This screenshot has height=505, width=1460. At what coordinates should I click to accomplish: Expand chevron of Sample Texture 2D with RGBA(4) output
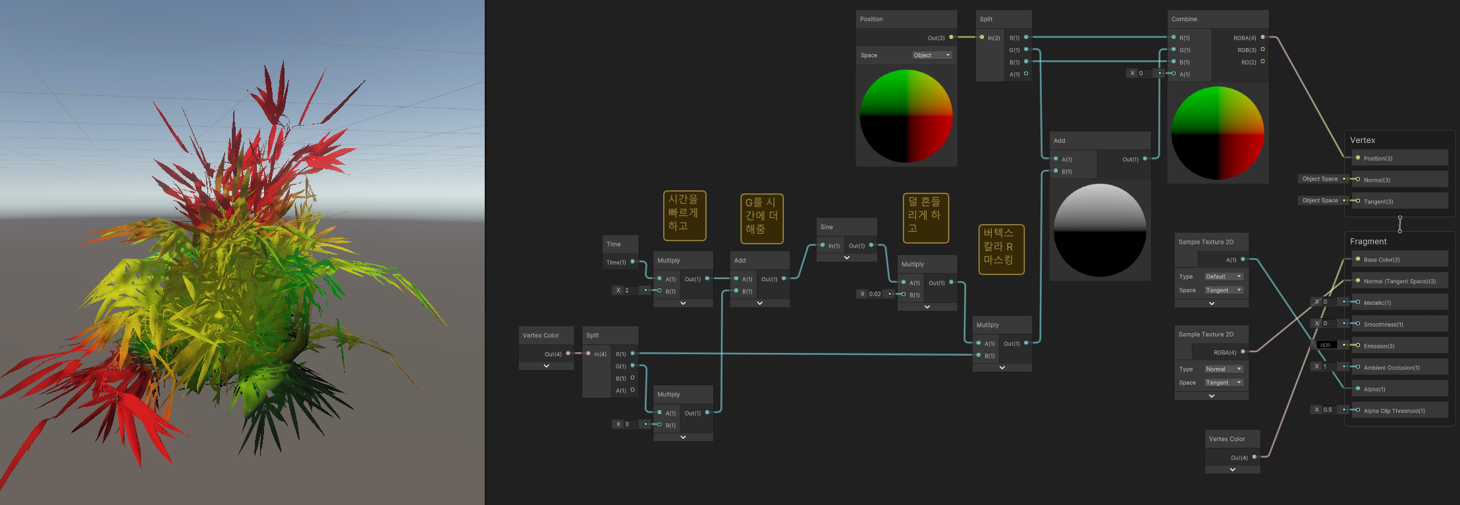point(1212,396)
